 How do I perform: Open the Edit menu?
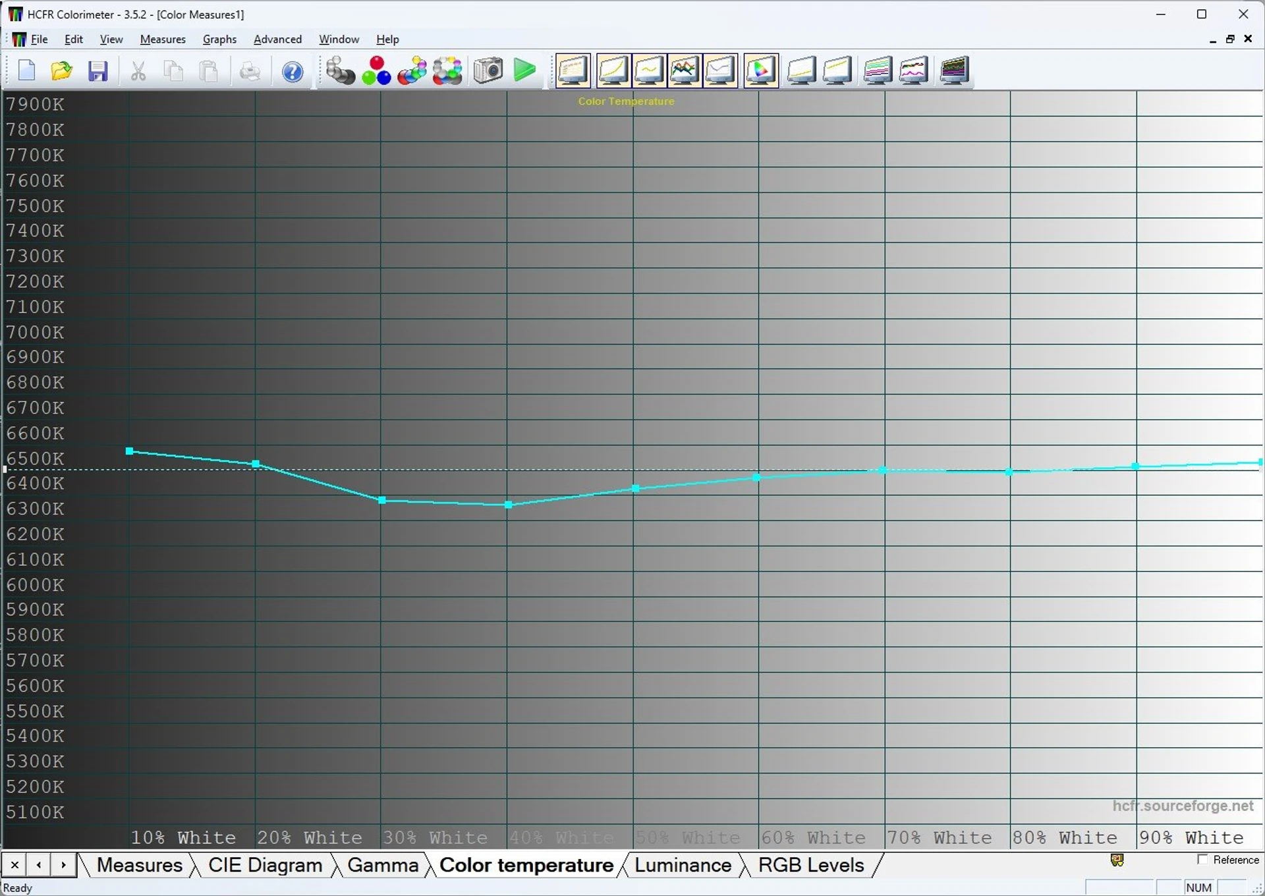(x=74, y=40)
